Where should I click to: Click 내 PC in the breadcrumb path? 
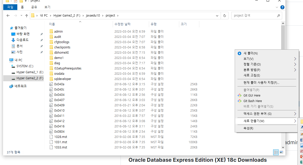pyautogui.click(x=44, y=16)
